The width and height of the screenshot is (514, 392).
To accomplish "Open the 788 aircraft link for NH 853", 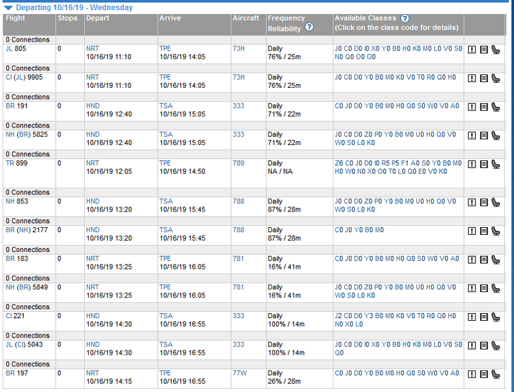I will pos(238,201).
